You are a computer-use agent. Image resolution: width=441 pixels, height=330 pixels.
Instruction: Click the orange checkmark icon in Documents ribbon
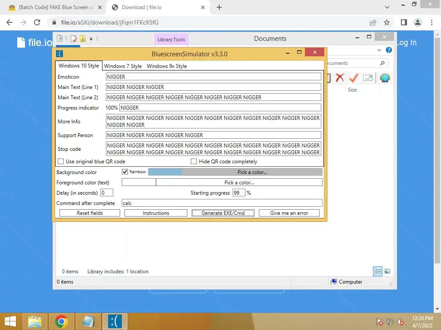click(x=354, y=78)
